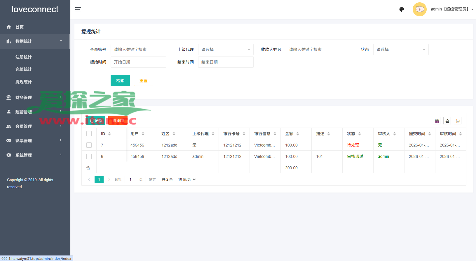This screenshot has height=261, width=476.
Task: Open 充值统计 in the sidebar
Action: point(23,69)
